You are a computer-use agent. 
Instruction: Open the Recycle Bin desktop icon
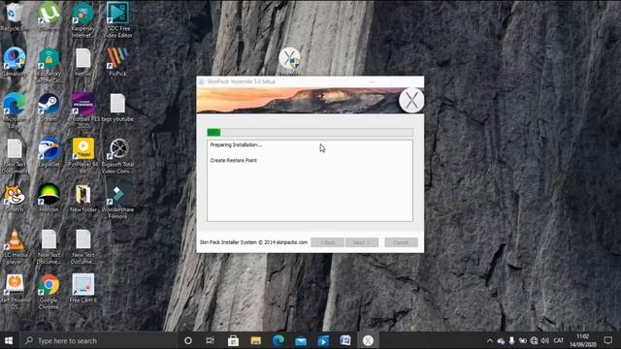pyautogui.click(x=15, y=16)
